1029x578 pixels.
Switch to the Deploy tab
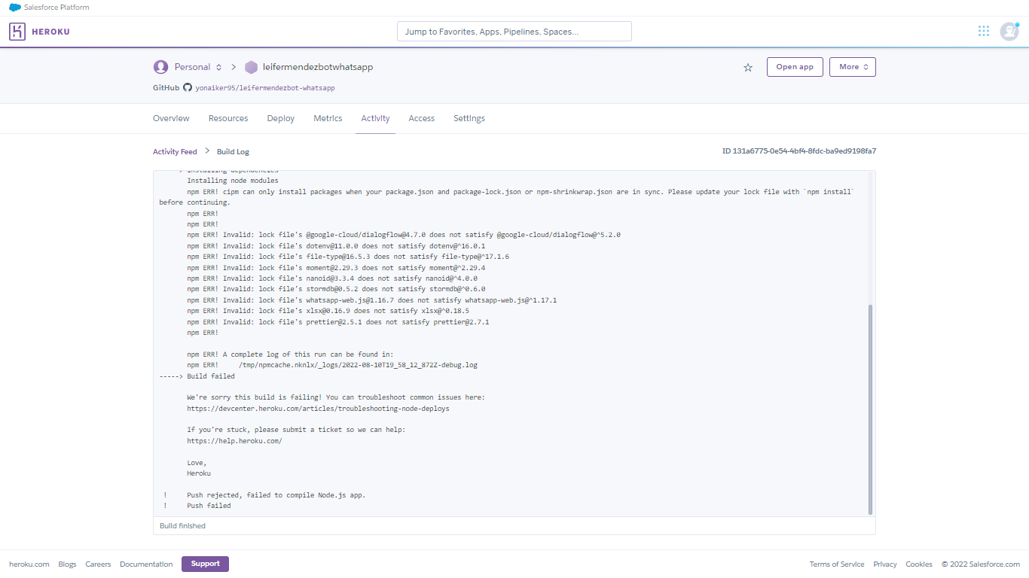coord(281,118)
